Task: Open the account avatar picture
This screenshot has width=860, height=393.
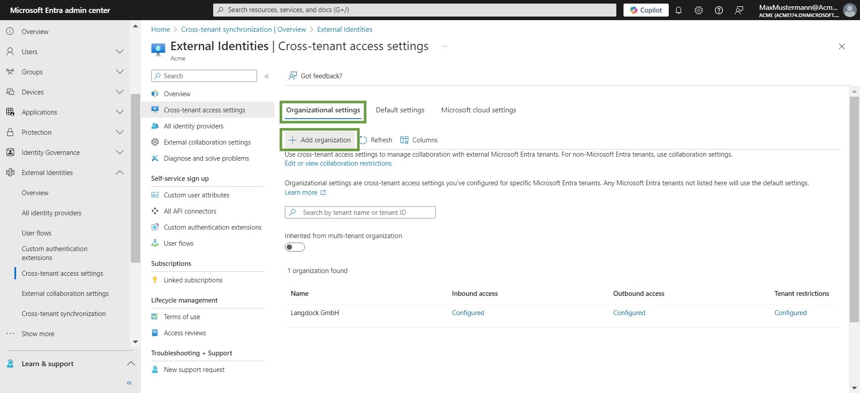Action: tap(850, 10)
